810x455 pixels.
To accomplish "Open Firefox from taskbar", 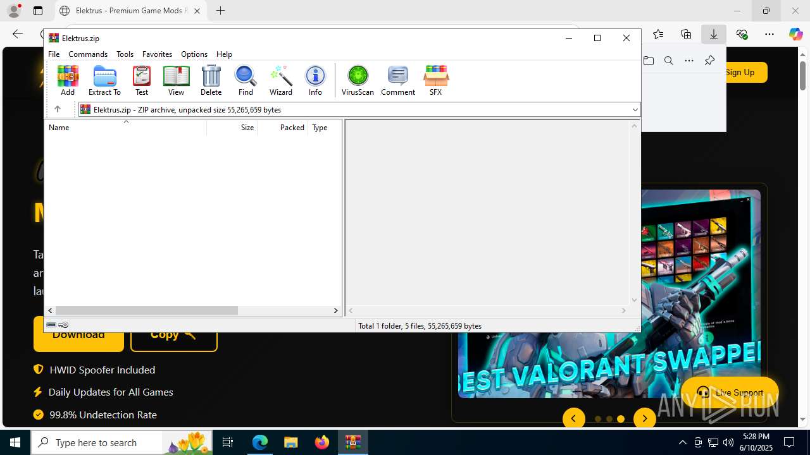I will tap(322, 442).
